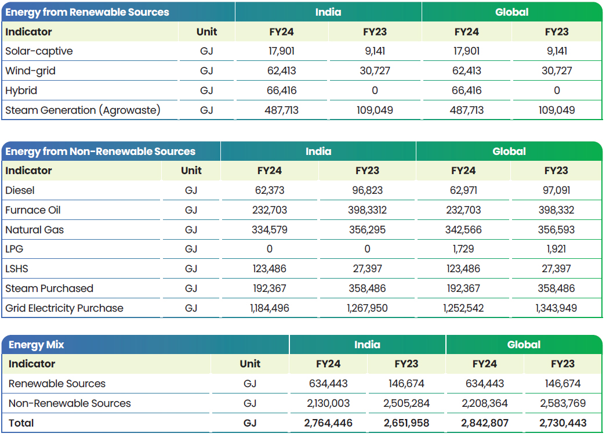606x444 pixels.
Task: Select the bold 'Total' row label
Action: point(21,423)
